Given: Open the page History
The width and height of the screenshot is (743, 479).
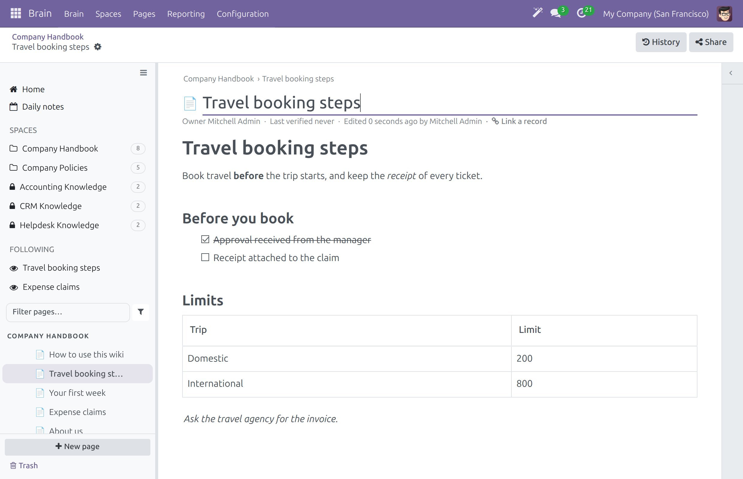Looking at the screenshot, I should [661, 42].
